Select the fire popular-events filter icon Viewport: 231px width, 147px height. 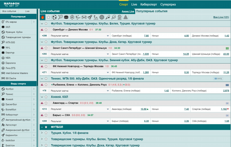pos(43,17)
